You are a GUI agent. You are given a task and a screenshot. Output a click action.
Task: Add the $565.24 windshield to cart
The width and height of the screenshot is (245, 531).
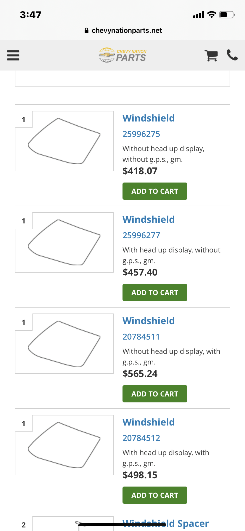click(x=155, y=394)
